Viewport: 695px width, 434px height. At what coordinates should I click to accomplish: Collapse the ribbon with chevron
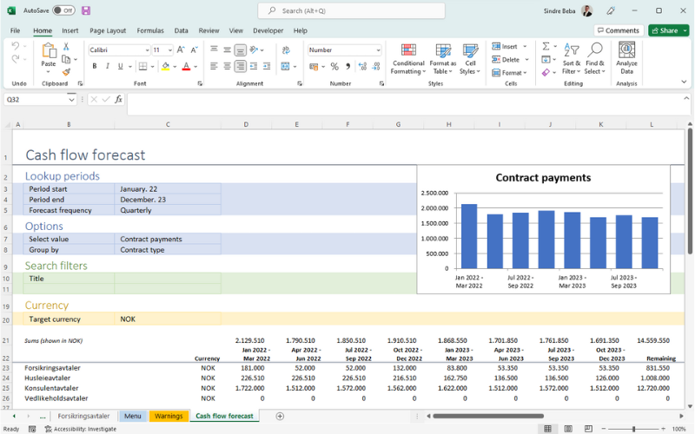[x=684, y=82]
